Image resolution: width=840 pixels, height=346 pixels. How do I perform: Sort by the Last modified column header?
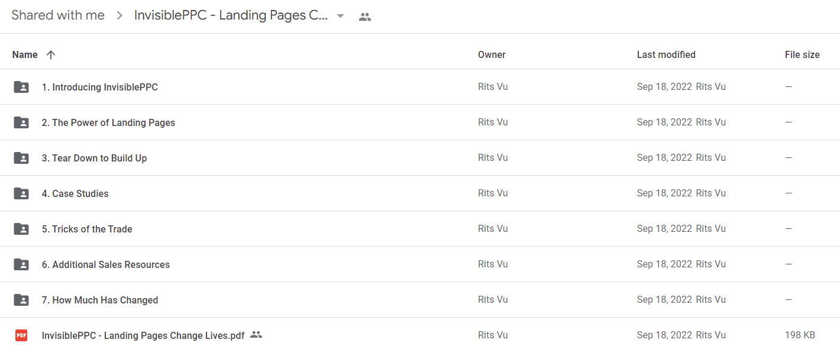(x=666, y=54)
